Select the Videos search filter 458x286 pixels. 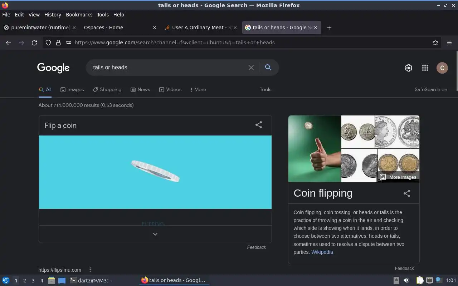click(x=170, y=89)
